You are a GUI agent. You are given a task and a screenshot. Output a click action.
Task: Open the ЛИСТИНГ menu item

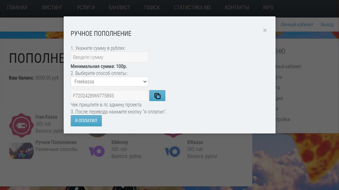52,8
